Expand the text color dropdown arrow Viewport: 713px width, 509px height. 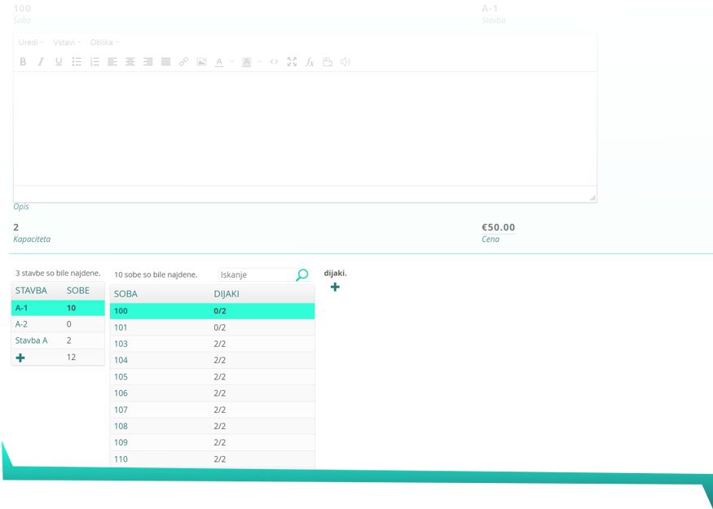point(231,62)
